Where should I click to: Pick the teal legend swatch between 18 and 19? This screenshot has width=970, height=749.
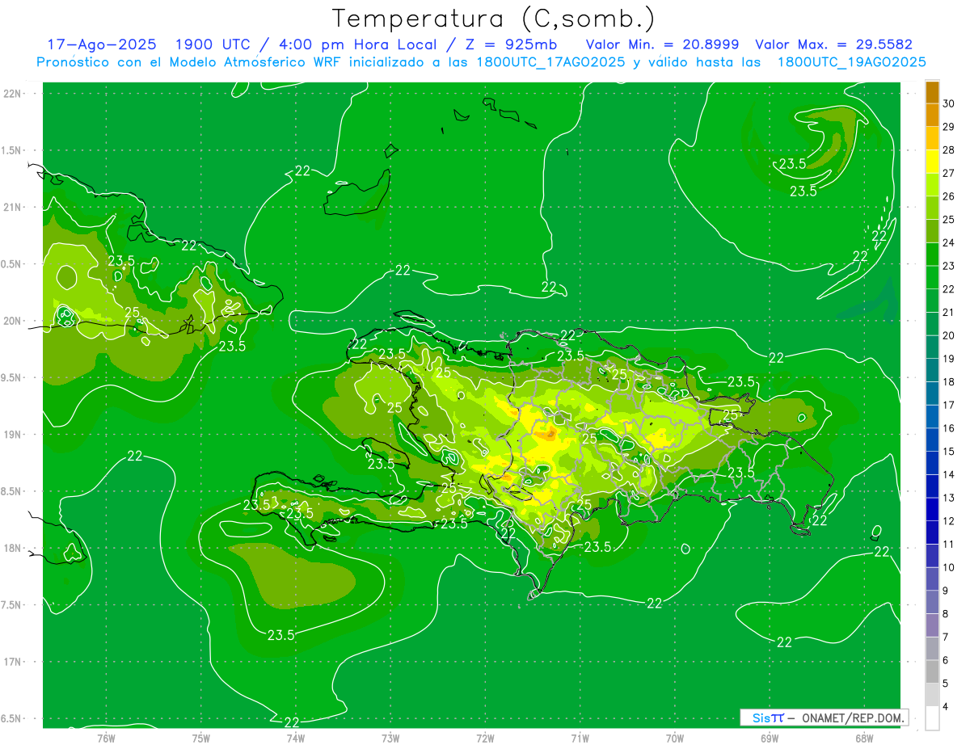point(932,371)
